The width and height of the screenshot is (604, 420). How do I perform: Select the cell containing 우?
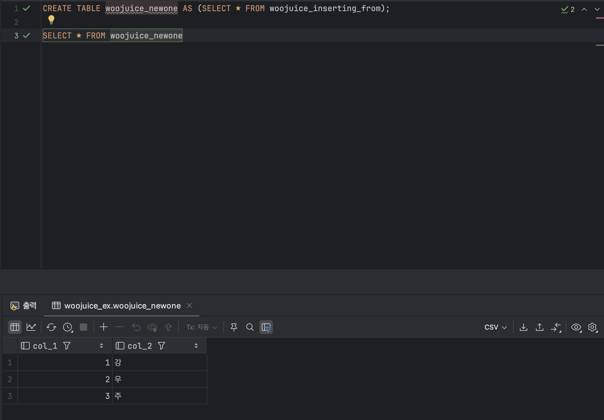click(159, 379)
